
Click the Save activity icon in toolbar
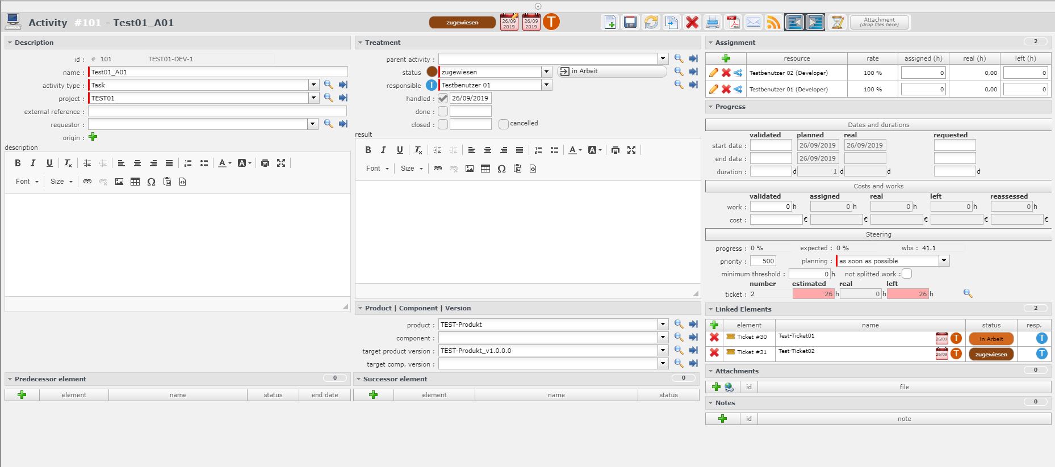coord(630,23)
